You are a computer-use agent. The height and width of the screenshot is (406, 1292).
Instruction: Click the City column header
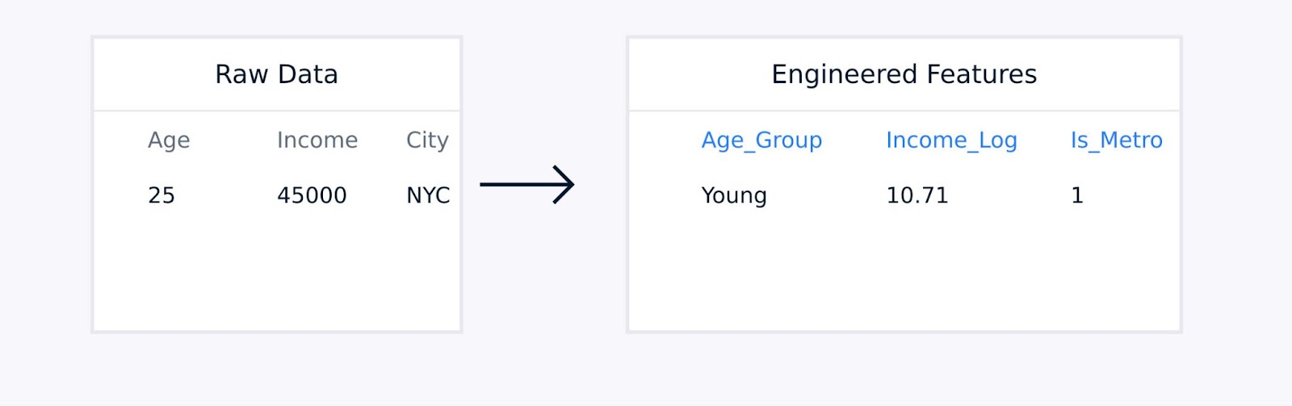(x=427, y=140)
